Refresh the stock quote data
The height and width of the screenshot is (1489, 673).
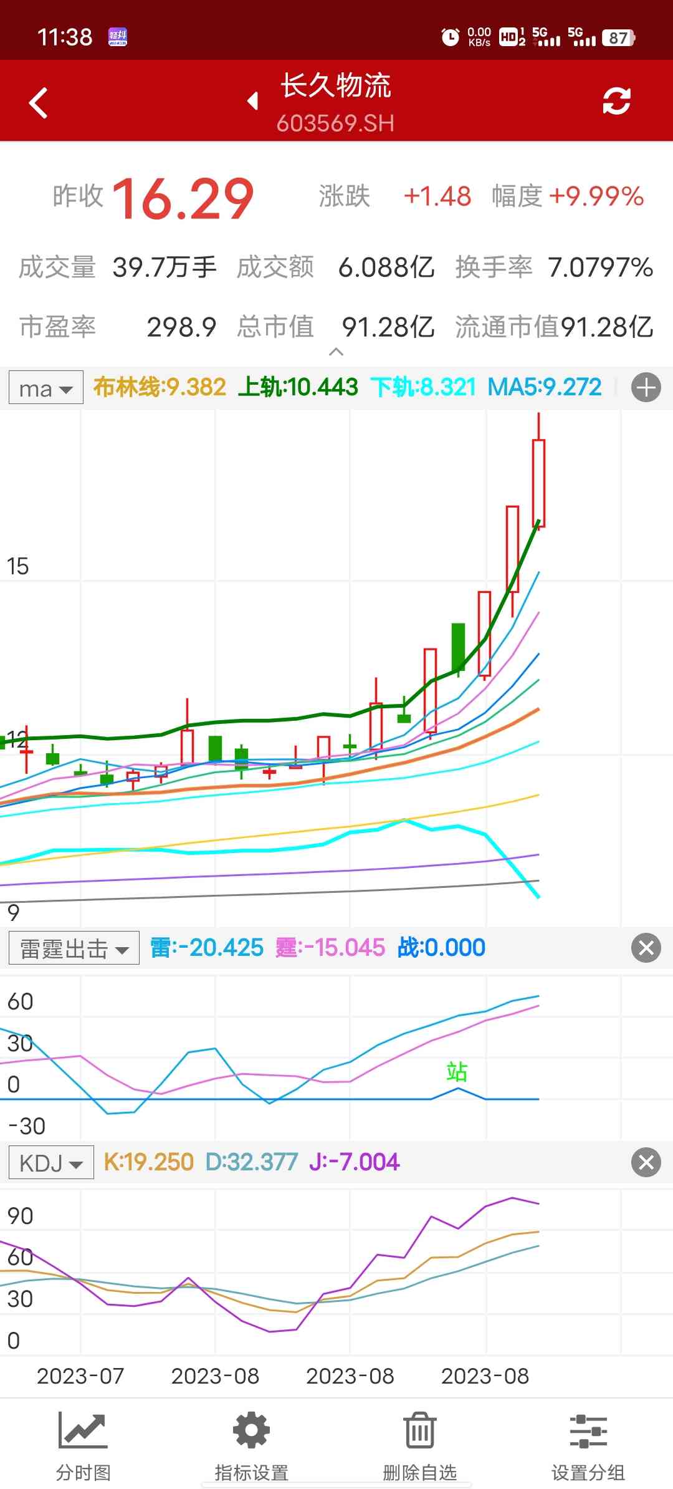coord(616,101)
